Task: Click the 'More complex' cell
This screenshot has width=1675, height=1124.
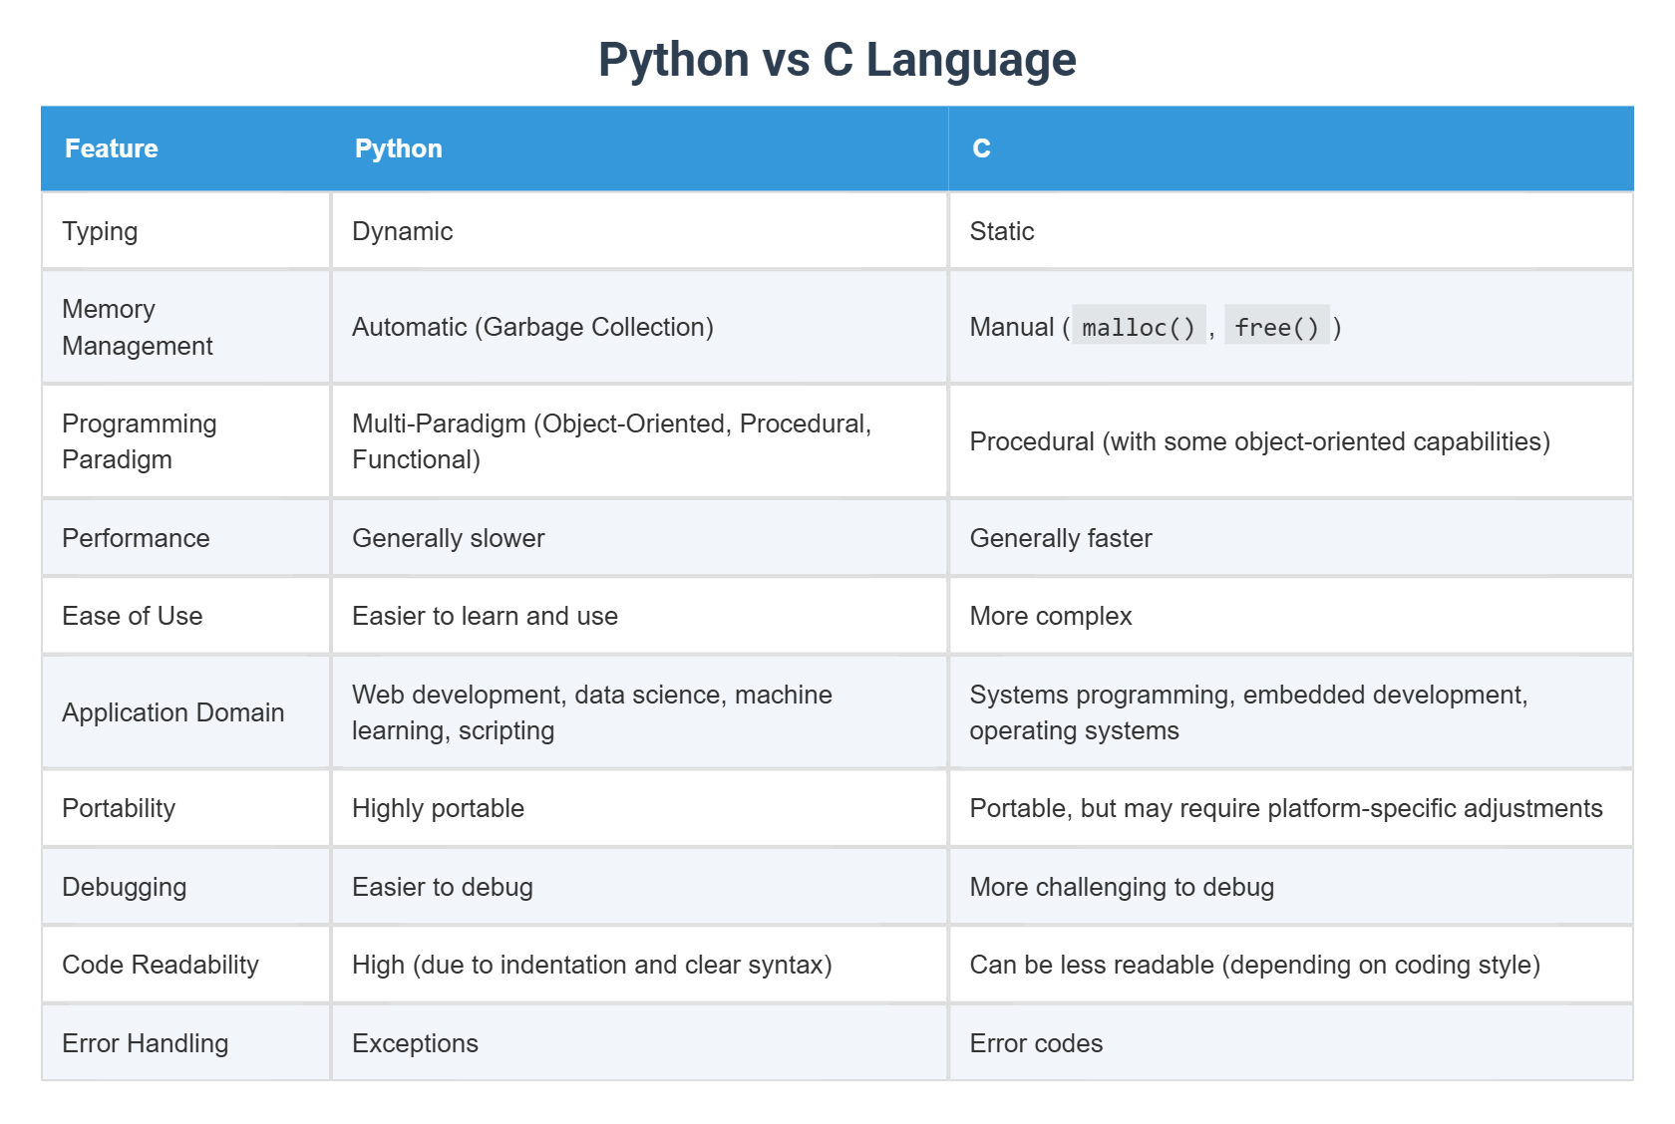Action: click(x=1291, y=616)
